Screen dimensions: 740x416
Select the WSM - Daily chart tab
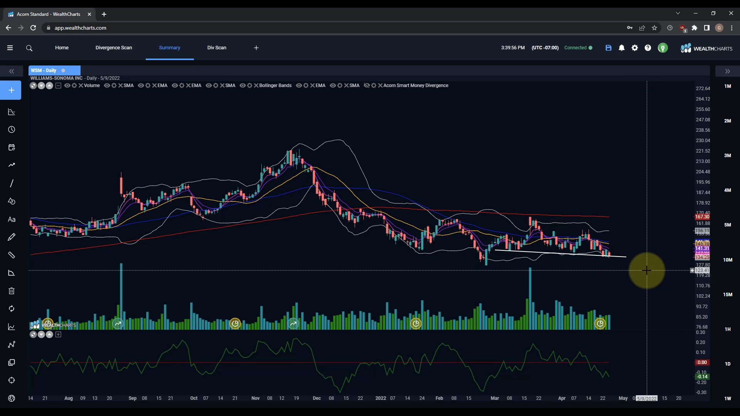point(54,70)
